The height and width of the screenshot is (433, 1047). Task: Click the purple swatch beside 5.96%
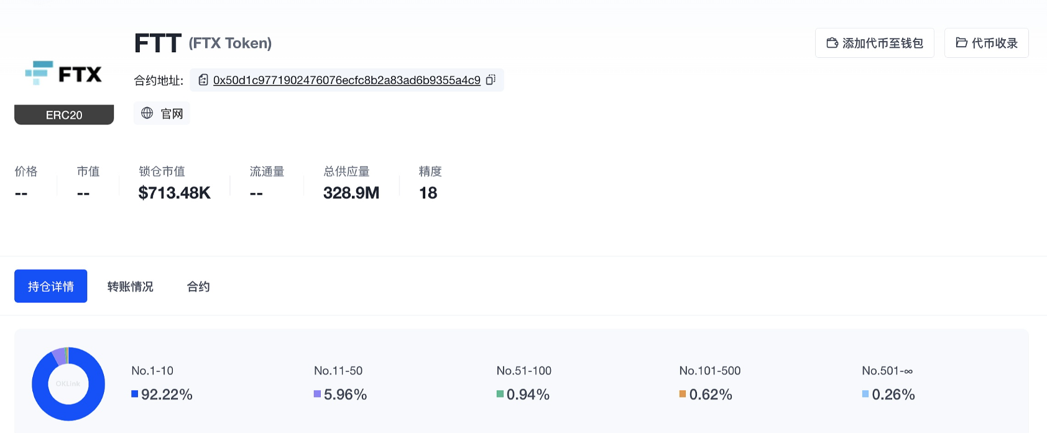317,394
